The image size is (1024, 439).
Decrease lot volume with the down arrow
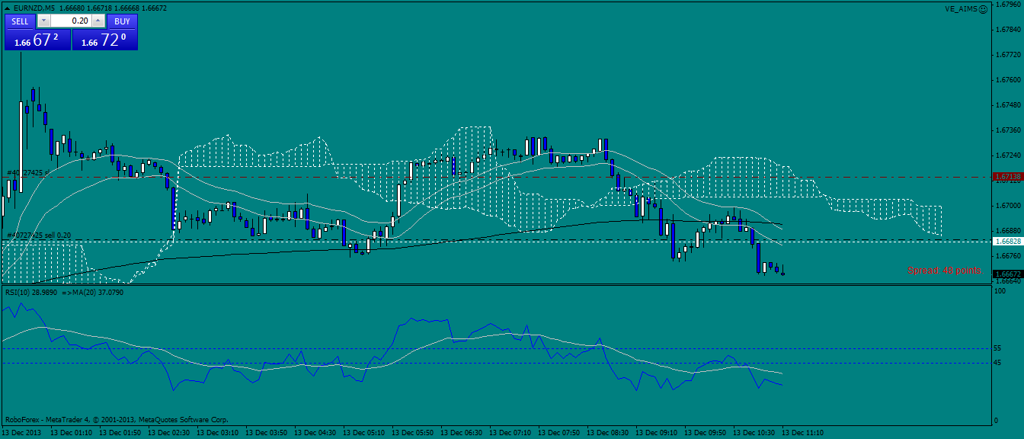[43, 21]
